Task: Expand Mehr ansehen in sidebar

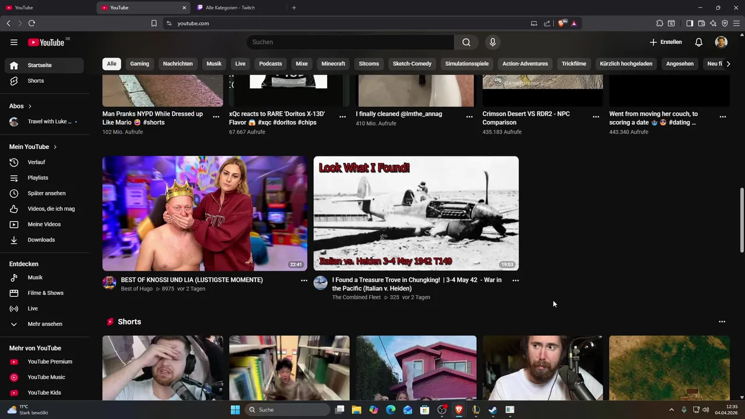Action: 44,324
